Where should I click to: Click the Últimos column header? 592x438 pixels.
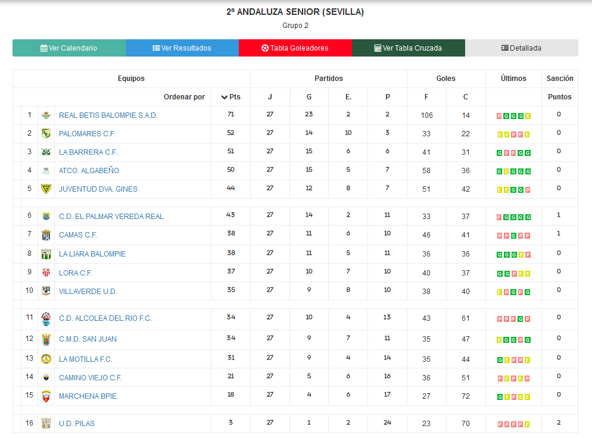(513, 79)
